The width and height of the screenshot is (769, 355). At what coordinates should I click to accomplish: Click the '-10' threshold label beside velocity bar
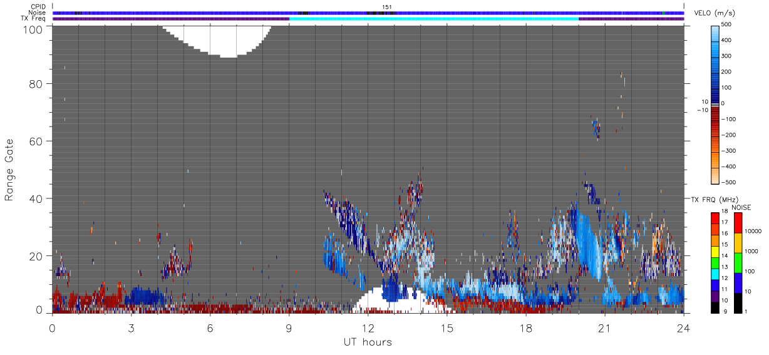point(701,110)
